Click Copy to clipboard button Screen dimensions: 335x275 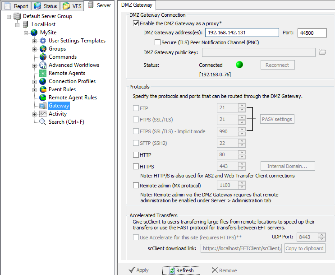(x=304, y=248)
